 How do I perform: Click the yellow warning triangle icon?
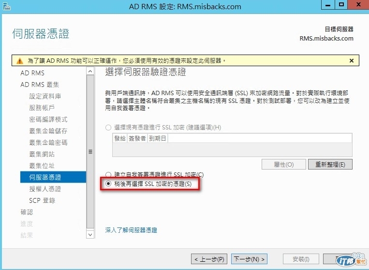coord(20,61)
